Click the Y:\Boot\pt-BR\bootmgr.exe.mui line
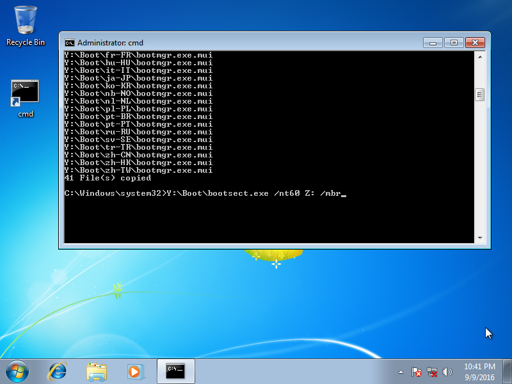 pyautogui.click(x=138, y=116)
